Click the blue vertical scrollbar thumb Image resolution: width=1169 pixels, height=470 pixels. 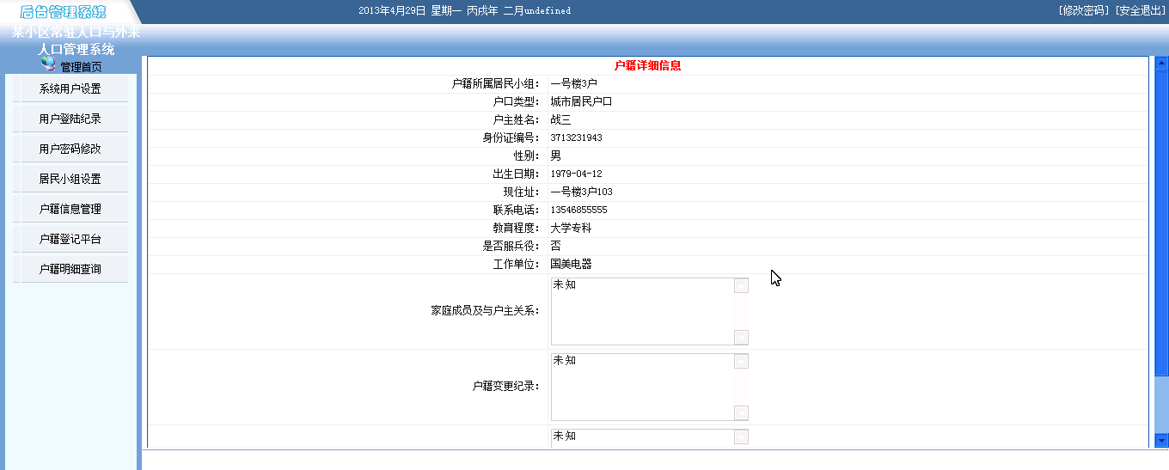pyautogui.click(x=1161, y=223)
